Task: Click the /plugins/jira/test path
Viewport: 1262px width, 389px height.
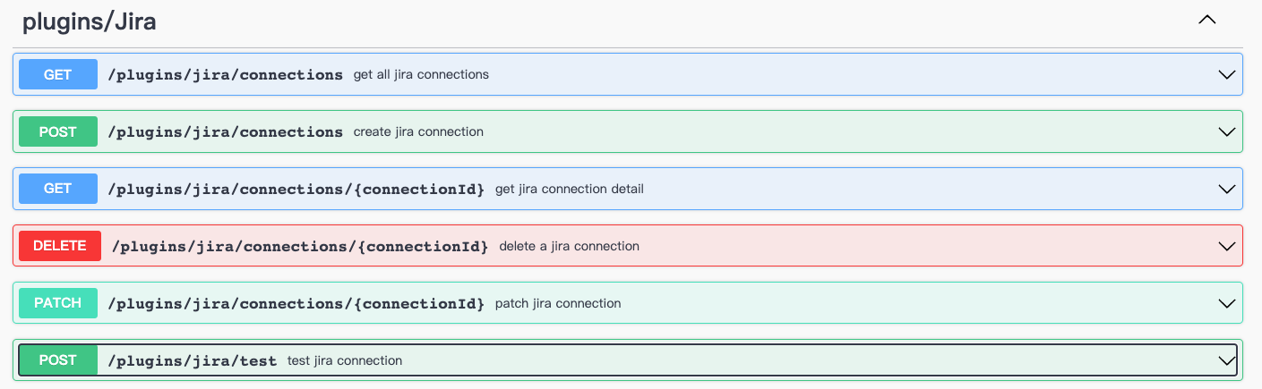Action: click(x=192, y=361)
